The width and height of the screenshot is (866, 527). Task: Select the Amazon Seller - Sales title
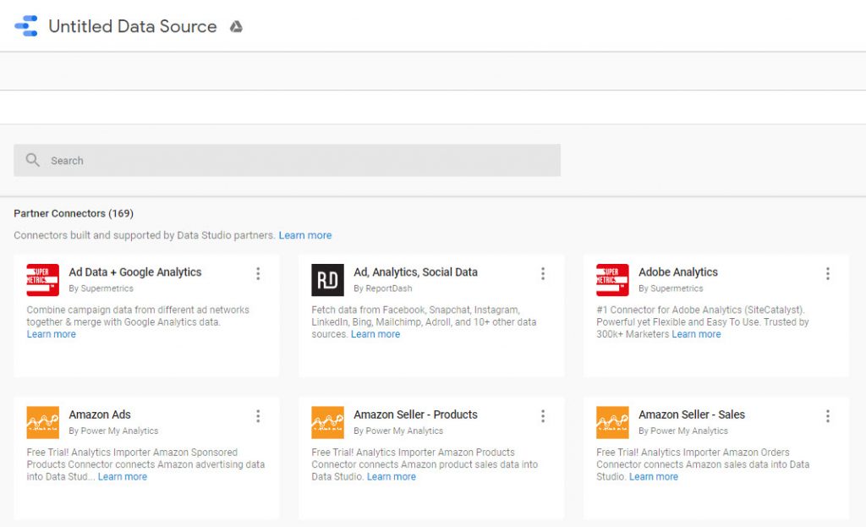pyautogui.click(x=692, y=414)
